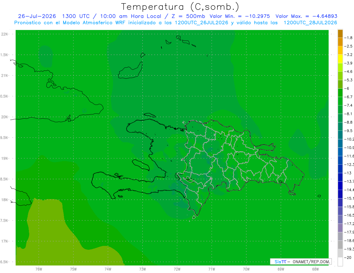
Task: Click the '20N' latitude label
Action: tap(4, 117)
